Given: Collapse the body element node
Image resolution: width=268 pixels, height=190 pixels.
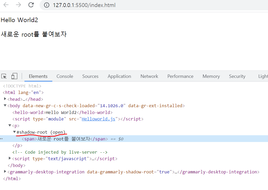Looking at the screenshot, I should (5, 105).
